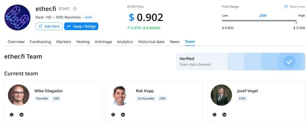Screen dimensions: 308x125
Task: Follow the DeFi category link
Action: coord(88,17)
